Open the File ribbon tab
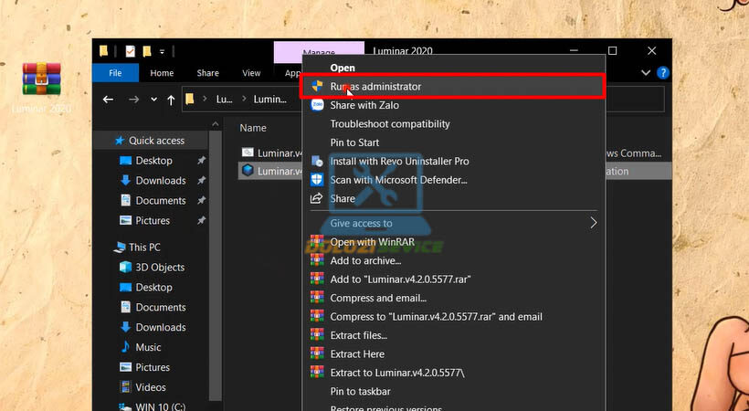 116,73
